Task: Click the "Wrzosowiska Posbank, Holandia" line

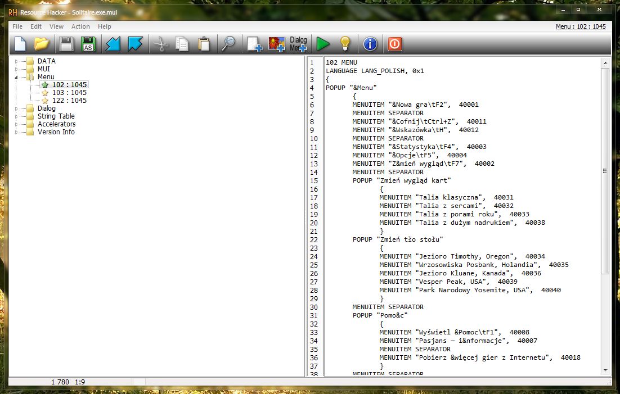Action: (474, 265)
